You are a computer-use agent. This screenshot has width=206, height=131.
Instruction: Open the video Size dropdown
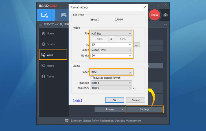click(x=111, y=34)
